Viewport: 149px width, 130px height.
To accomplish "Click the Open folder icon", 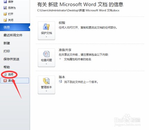I will click(5, 14).
